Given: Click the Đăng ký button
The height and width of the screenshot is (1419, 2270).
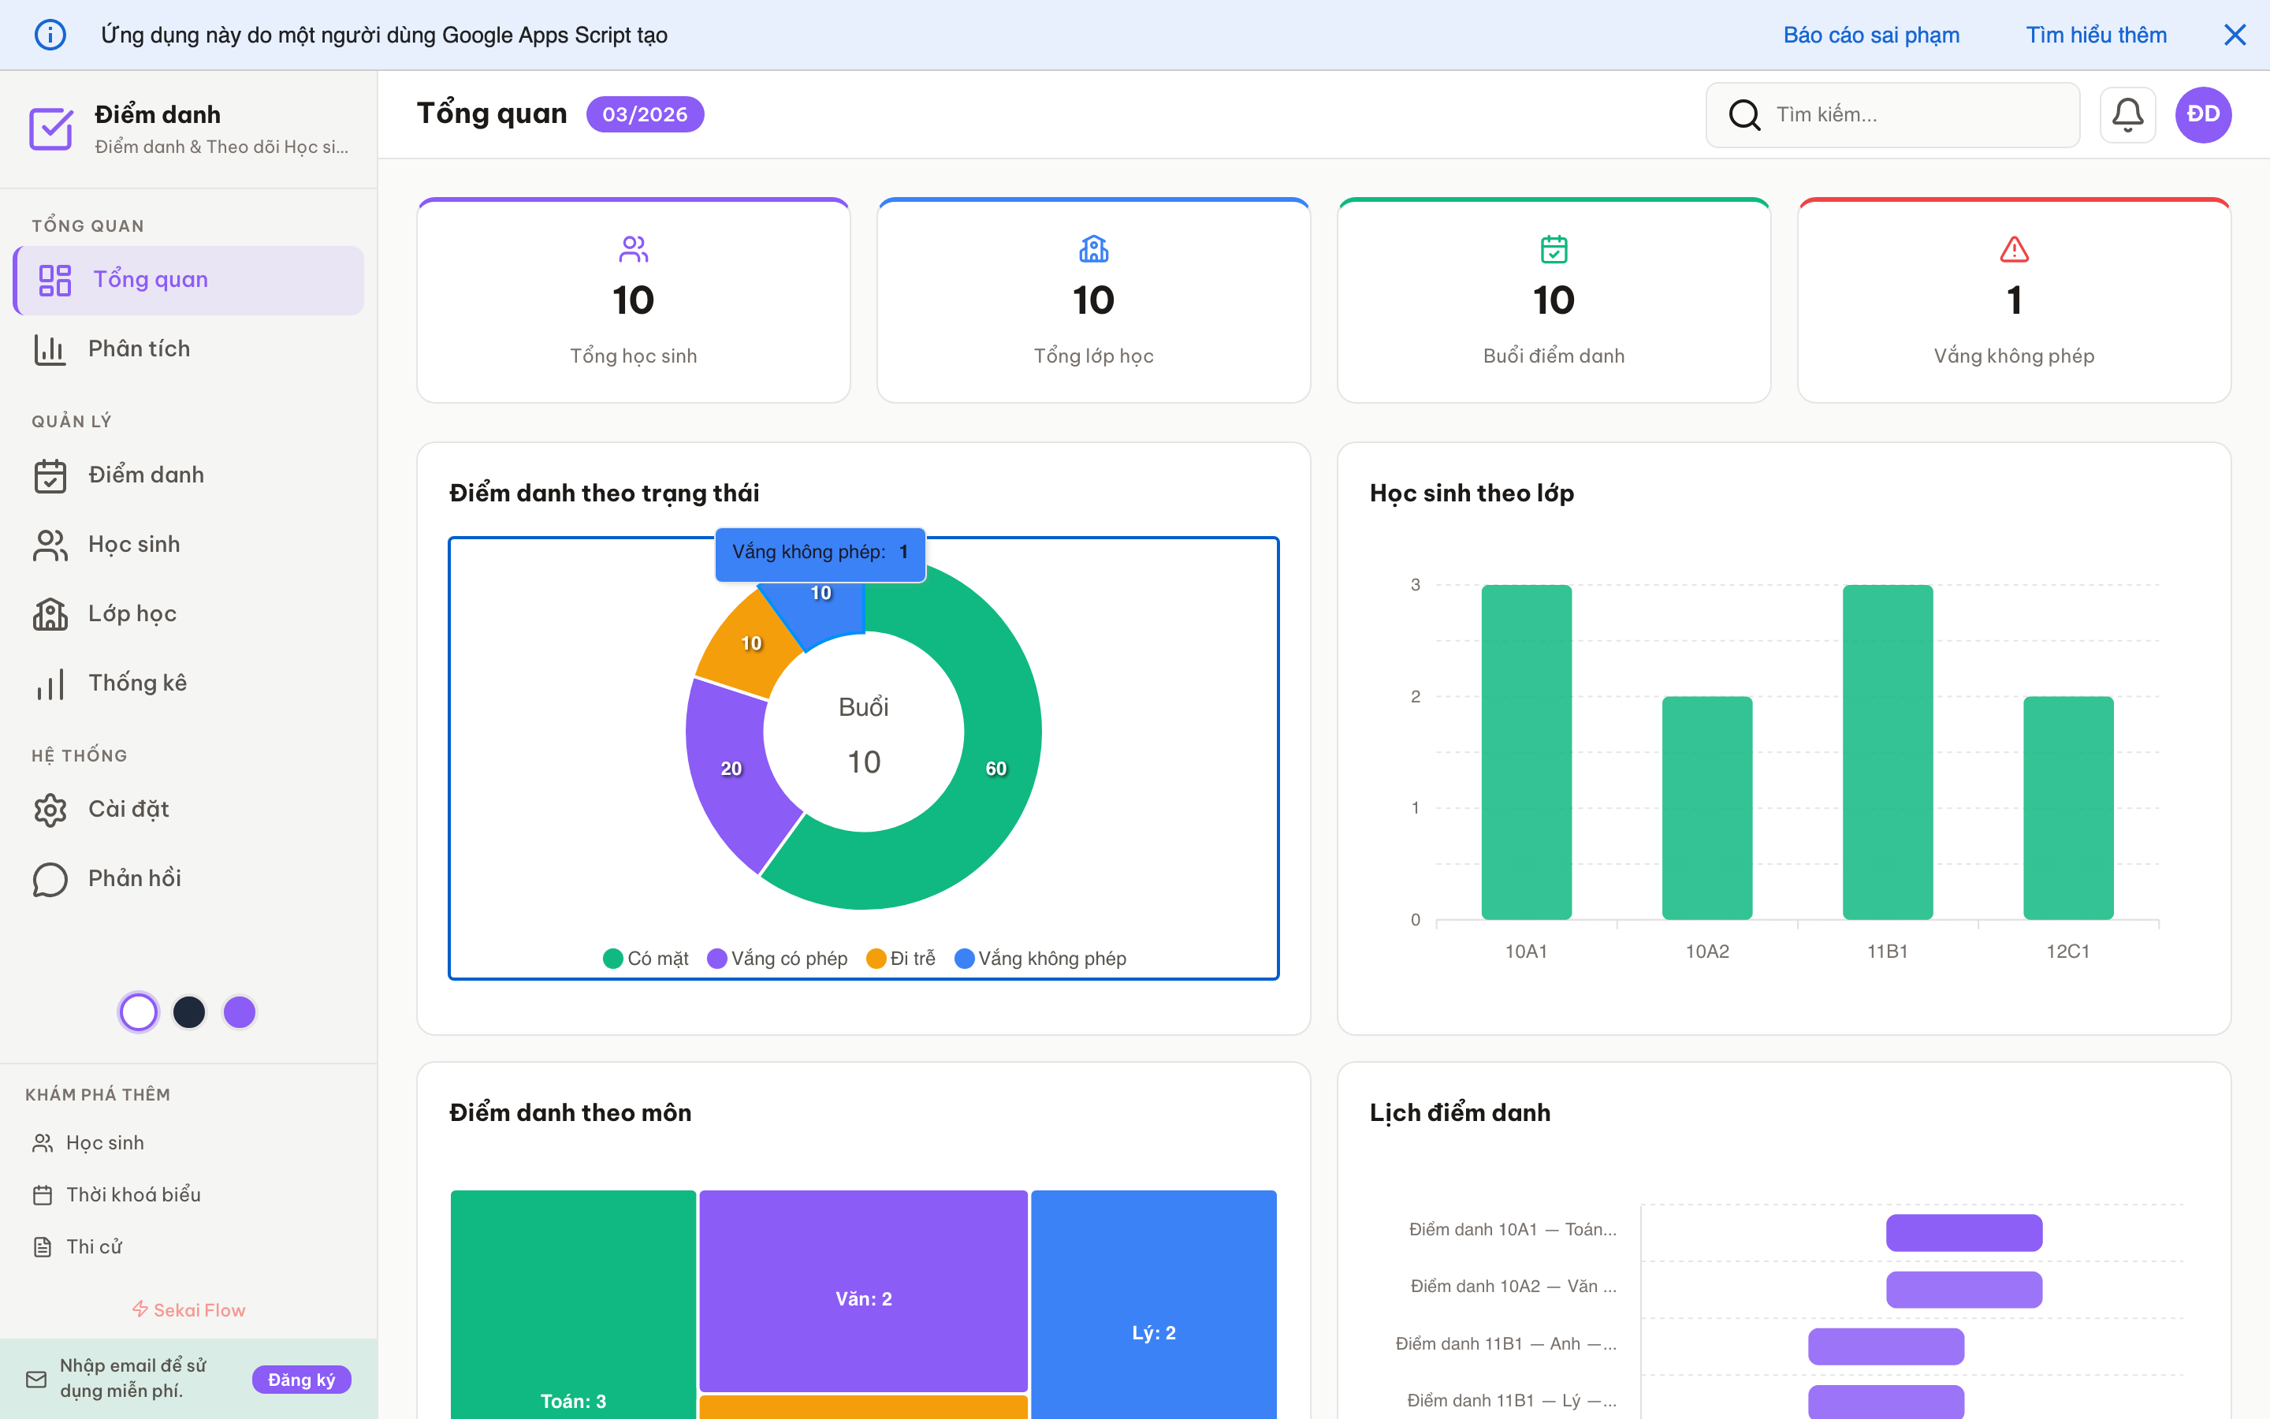Looking at the screenshot, I should (x=301, y=1379).
